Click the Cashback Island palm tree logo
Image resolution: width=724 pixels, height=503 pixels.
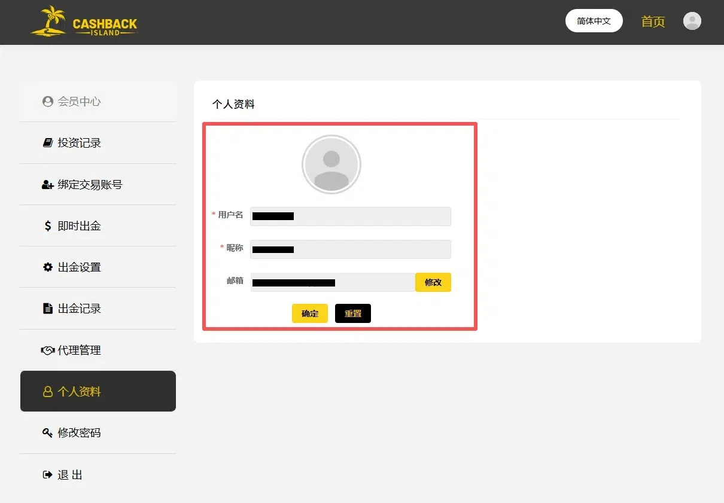84,22
